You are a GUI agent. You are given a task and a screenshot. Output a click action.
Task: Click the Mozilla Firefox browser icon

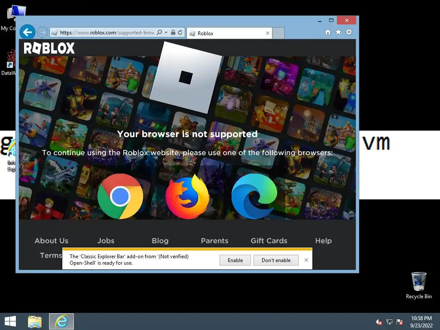coord(187,197)
